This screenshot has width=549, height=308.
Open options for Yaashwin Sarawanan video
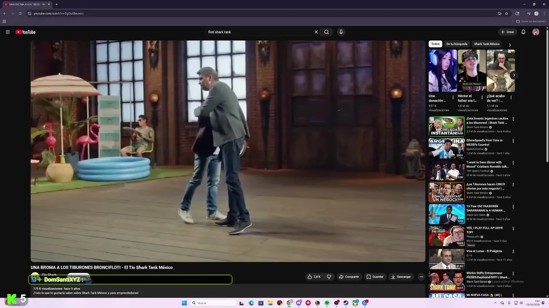click(513, 207)
